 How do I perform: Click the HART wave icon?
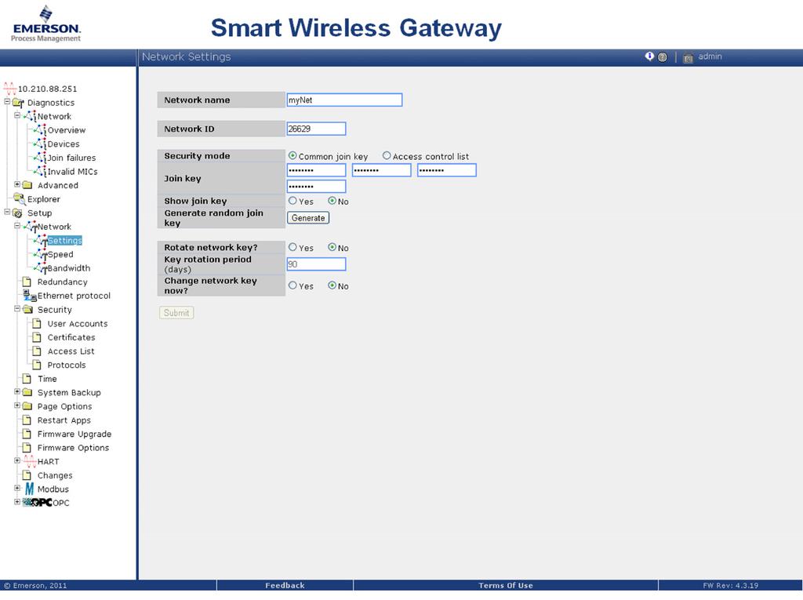30,461
